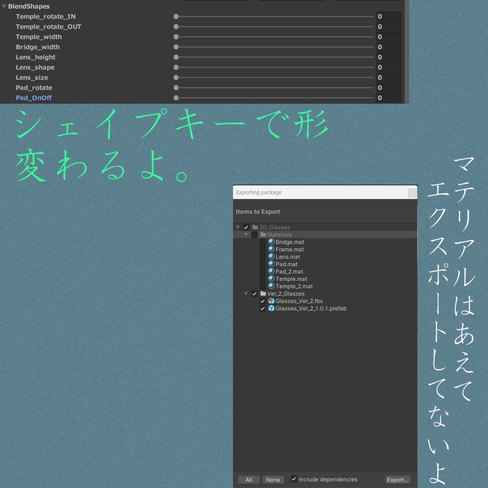
Task: Check the Pad_2.mat checkbox
Action: pyautogui.click(x=263, y=272)
